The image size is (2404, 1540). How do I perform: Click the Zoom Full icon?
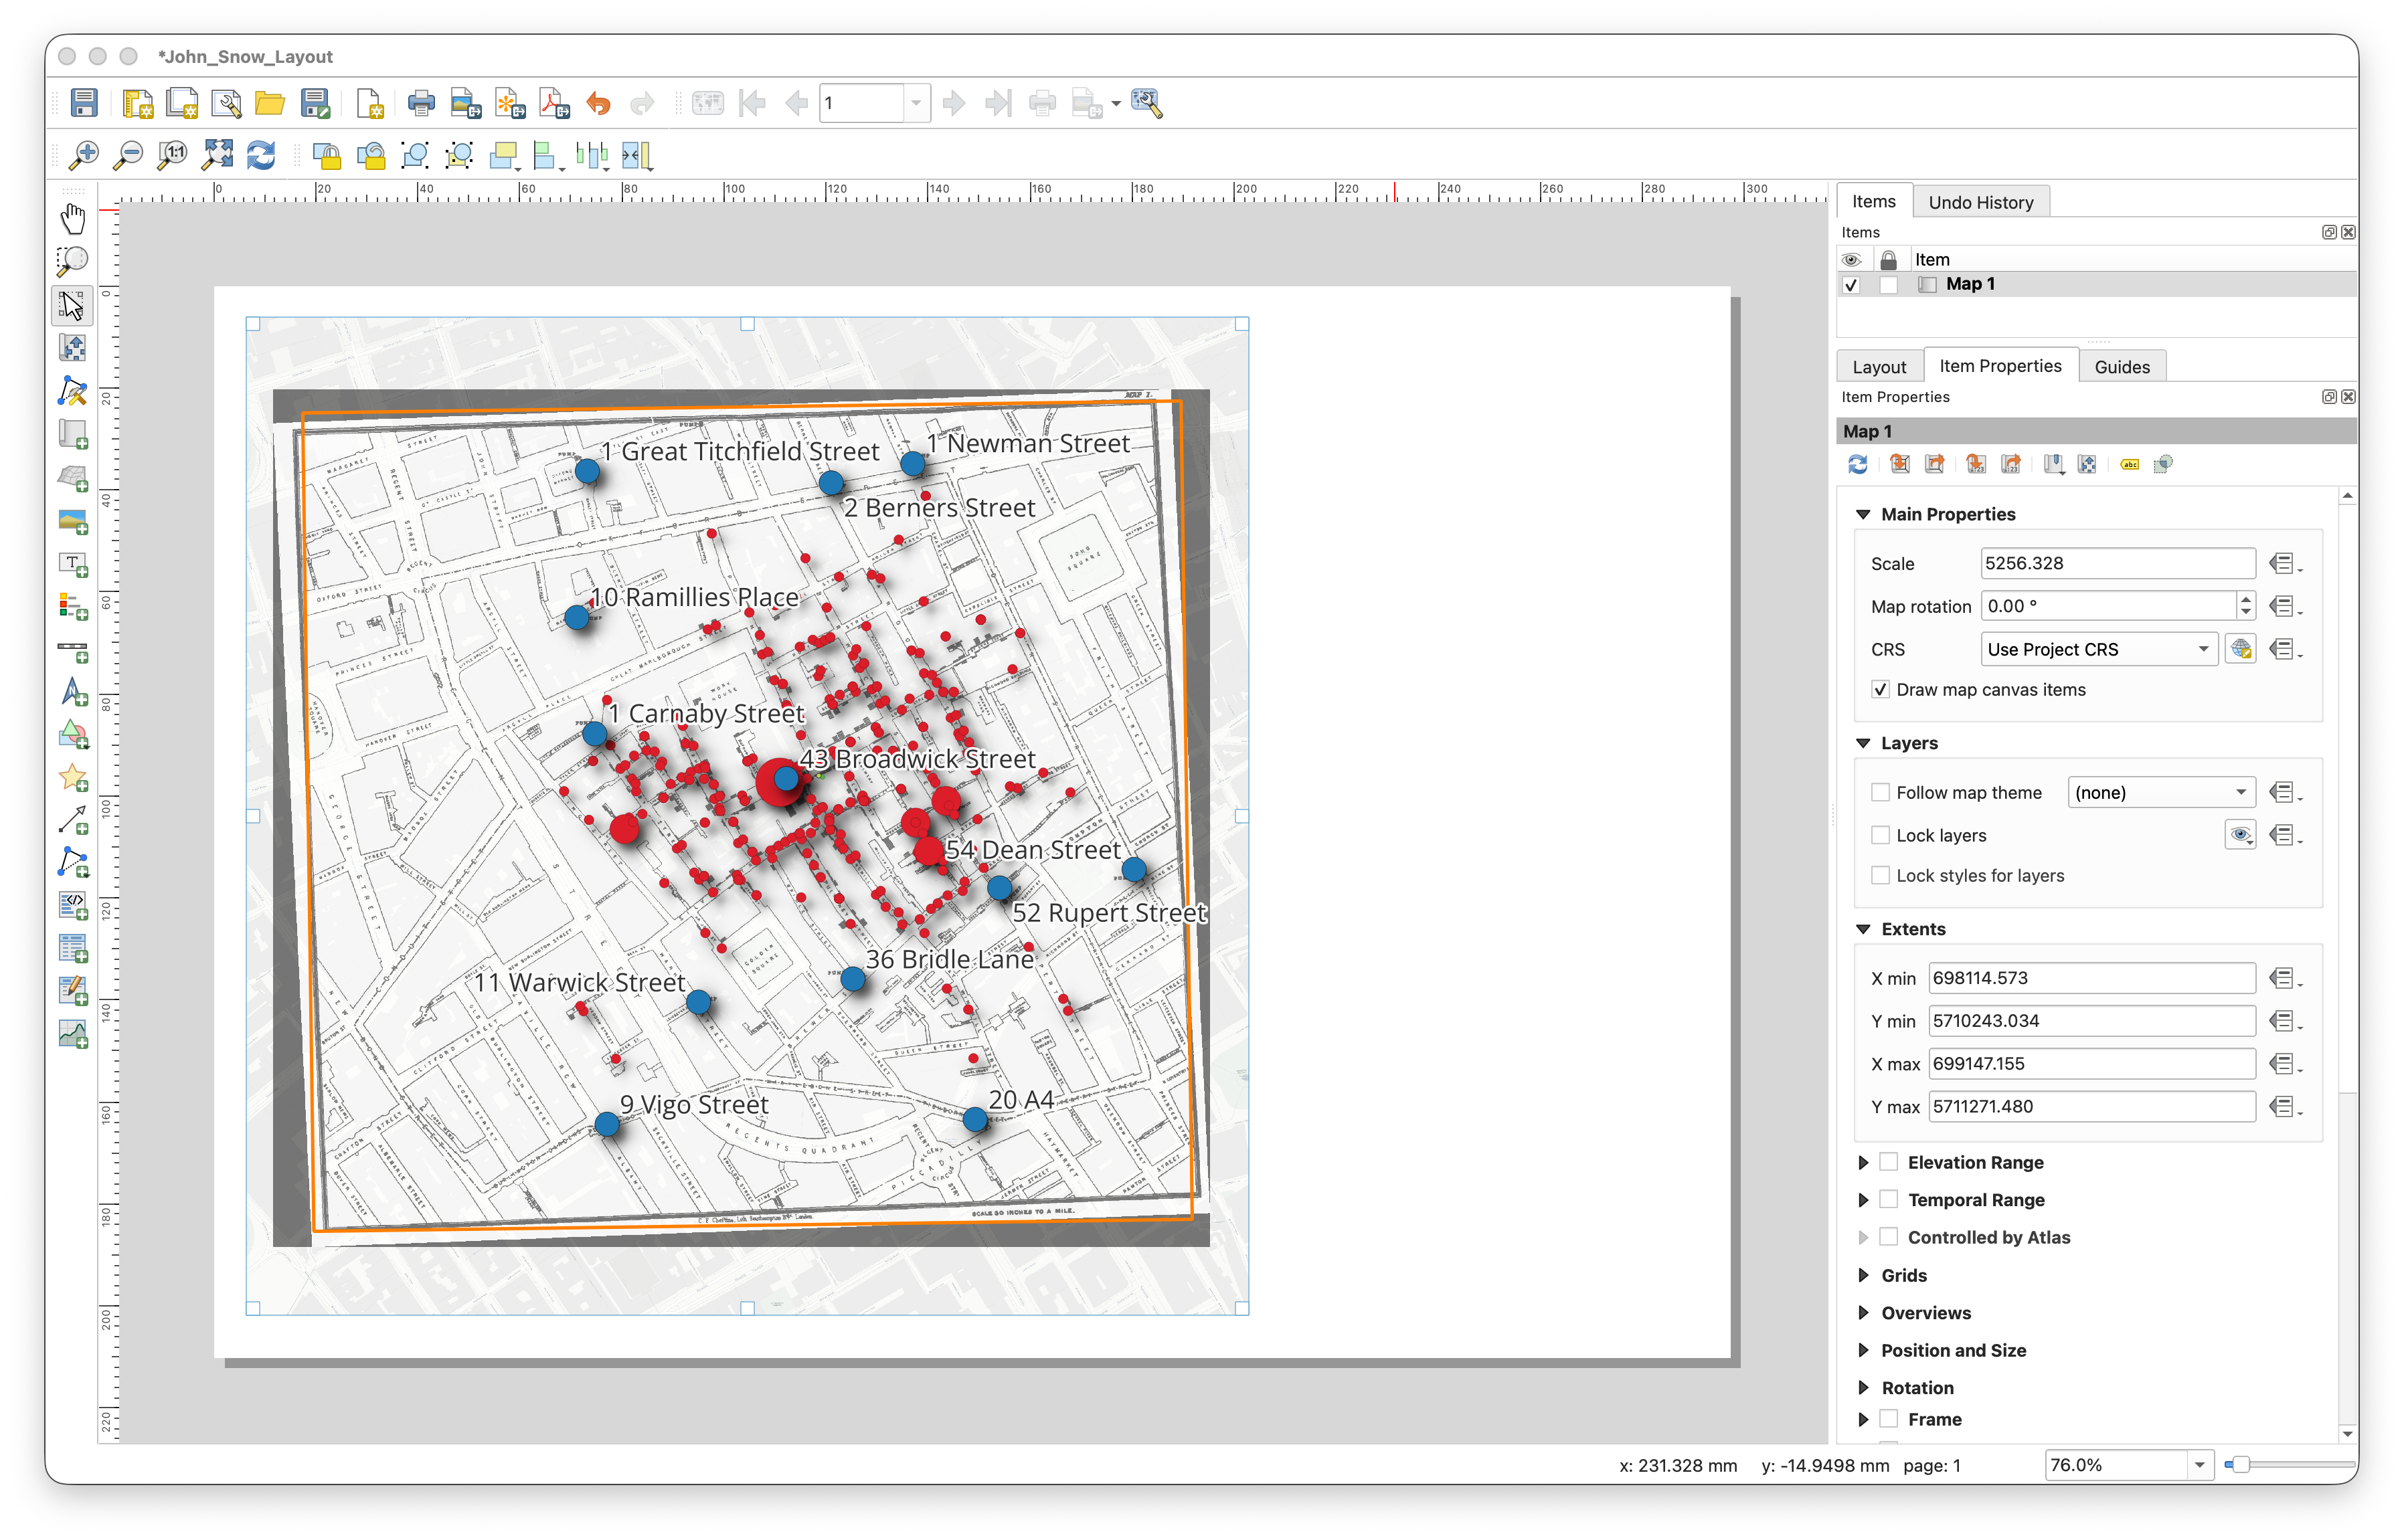click(216, 155)
